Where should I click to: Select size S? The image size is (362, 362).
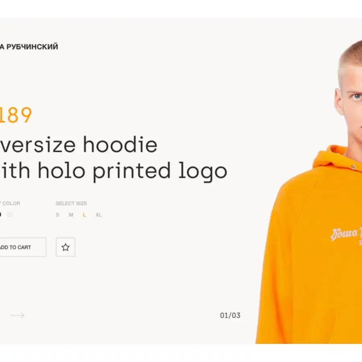[58, 215]
